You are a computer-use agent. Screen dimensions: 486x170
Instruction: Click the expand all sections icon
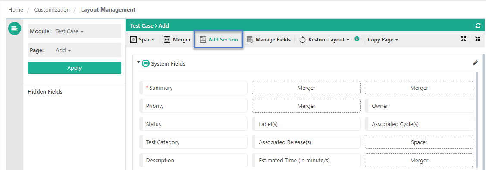click(464, 39)
